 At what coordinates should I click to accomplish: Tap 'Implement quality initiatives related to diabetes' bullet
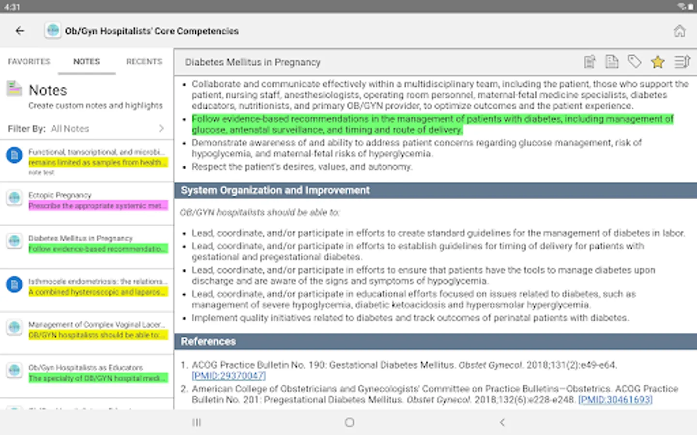tap(410, 318)
